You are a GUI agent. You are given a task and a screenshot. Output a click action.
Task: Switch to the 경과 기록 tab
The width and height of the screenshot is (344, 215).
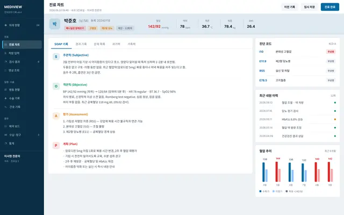click(81, 44)
